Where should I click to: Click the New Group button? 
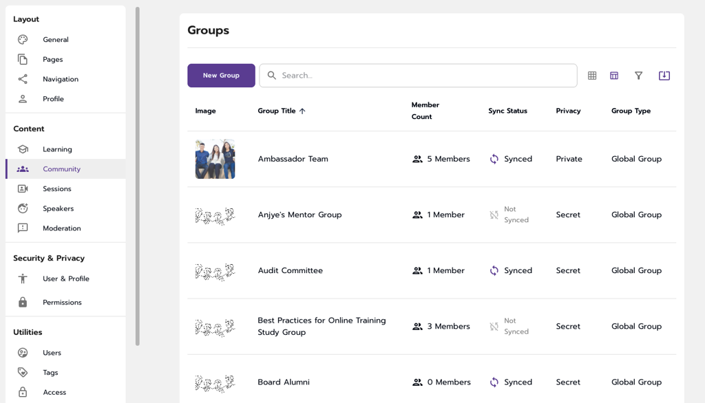pos(221,76)
